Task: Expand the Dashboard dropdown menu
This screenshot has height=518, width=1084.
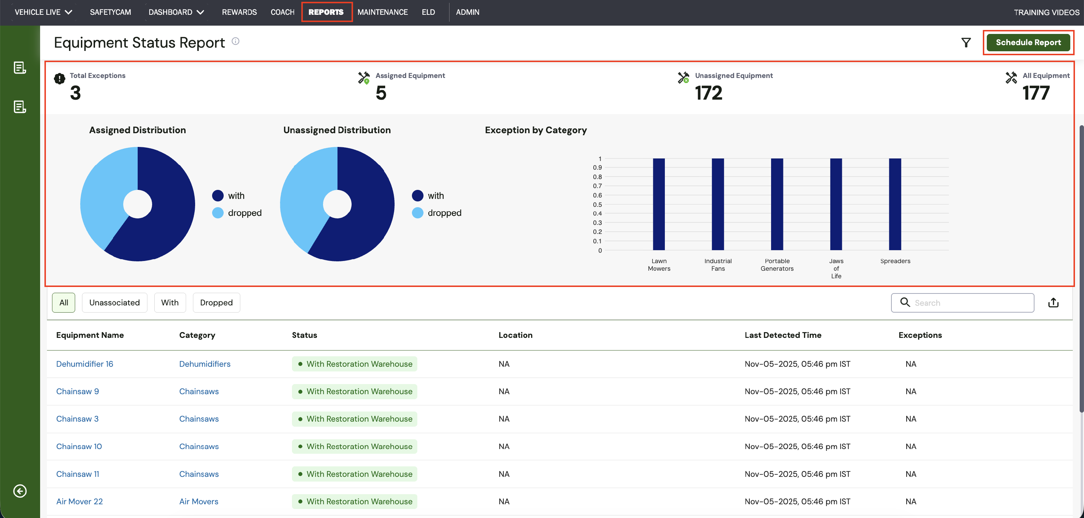Action: click(x=176, y=12)
